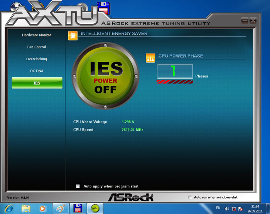Screen dimensions: 270x214
Task: Launch the media player taskbar icon
Action: (x=42, y=209)
